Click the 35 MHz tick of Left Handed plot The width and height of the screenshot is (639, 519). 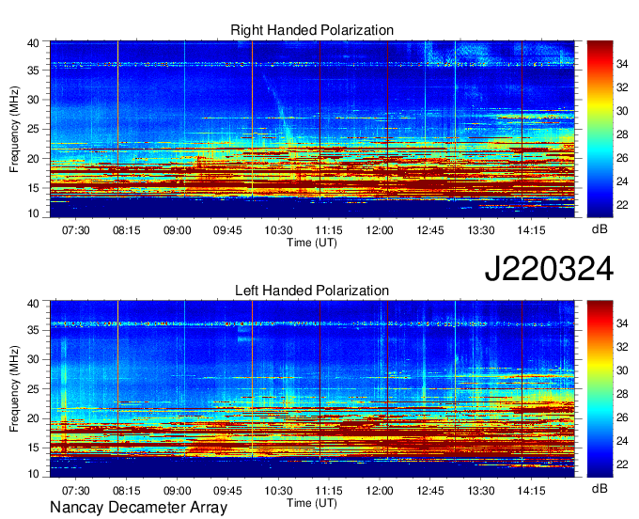(33, 330)
